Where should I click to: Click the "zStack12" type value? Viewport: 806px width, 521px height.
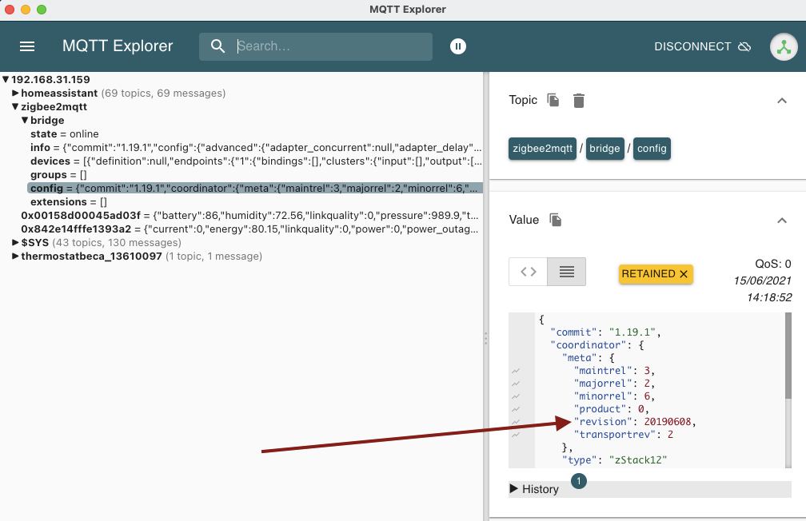click(x=638, y=459)
